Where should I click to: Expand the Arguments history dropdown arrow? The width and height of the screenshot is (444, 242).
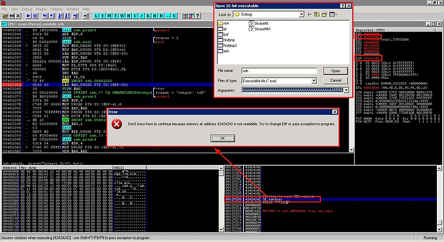pyautogui.click(x=346, y=90)
